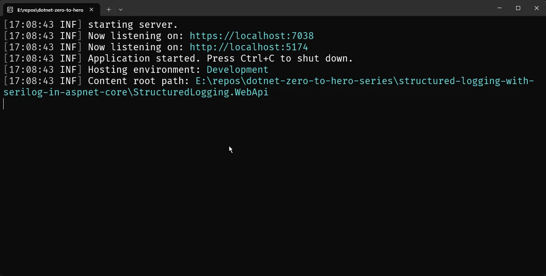Open the https://localhost:7038 link
This screenshot has height=276, width=546.
pos(252,36)
